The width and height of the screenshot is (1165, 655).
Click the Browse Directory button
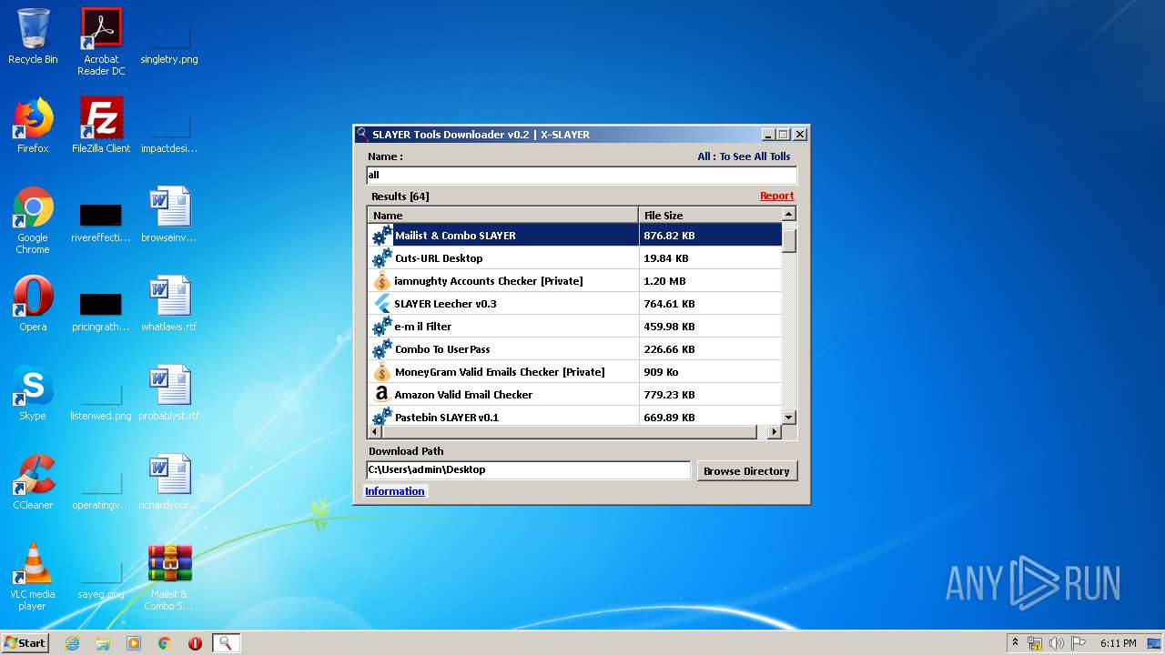click(x=746, y=470)
